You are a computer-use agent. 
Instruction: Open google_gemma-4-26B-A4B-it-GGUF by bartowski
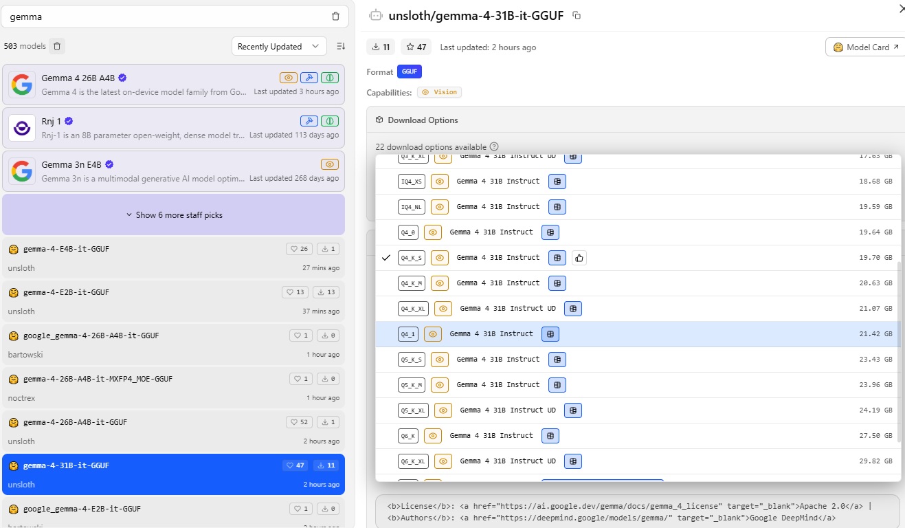[x=174, y=344]
